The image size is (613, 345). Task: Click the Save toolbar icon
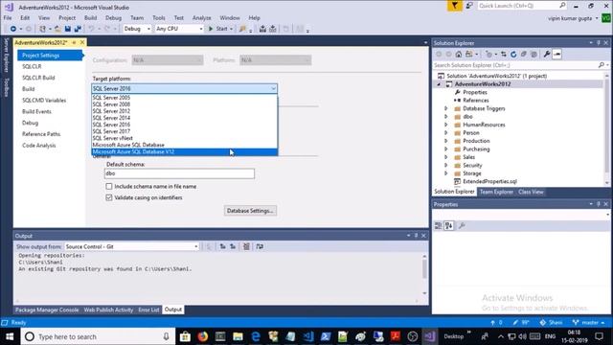click(68, 29)
